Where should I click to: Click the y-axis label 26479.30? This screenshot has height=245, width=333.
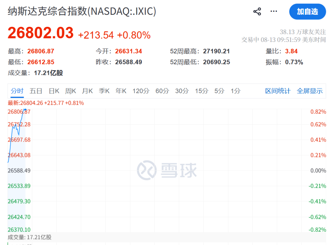(x=19, y=201)
